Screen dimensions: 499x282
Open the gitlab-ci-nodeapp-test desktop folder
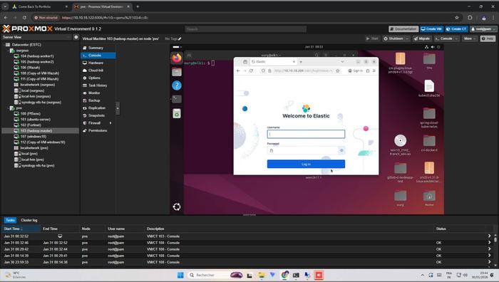coord(400,168)
